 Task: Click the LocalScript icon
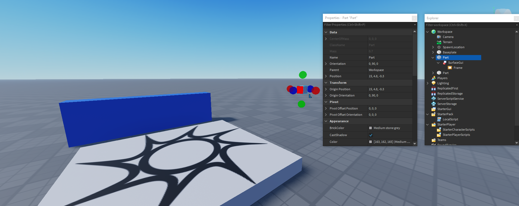(439, 119)
